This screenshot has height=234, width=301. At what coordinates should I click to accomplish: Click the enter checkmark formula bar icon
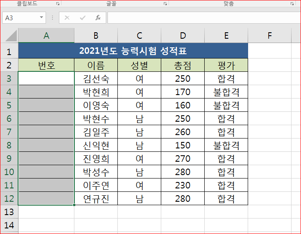83,18
